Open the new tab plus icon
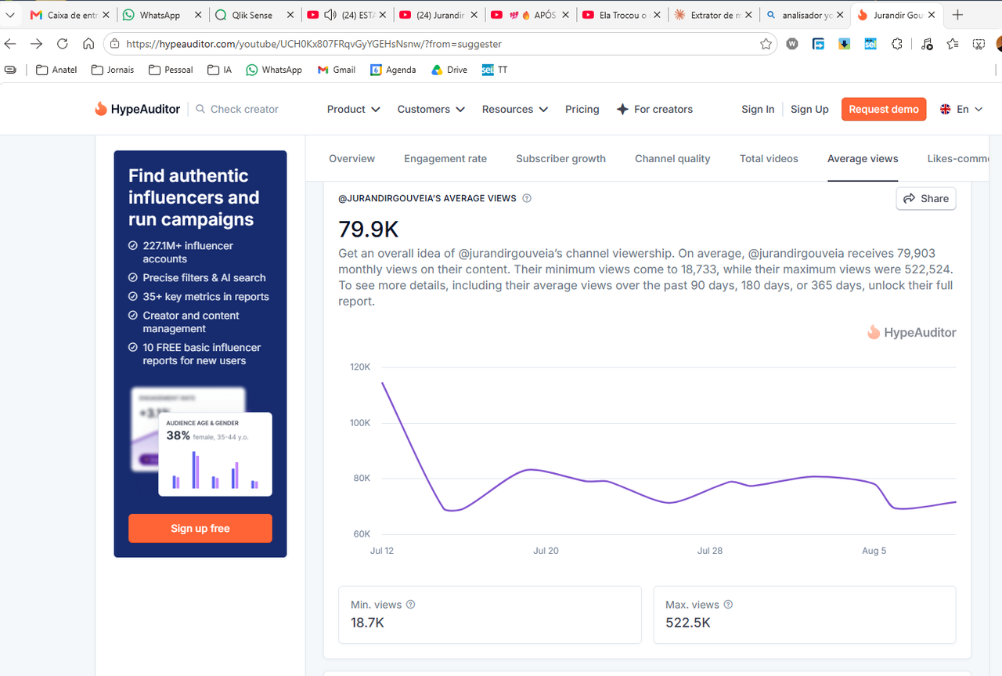 click(957, 15)
